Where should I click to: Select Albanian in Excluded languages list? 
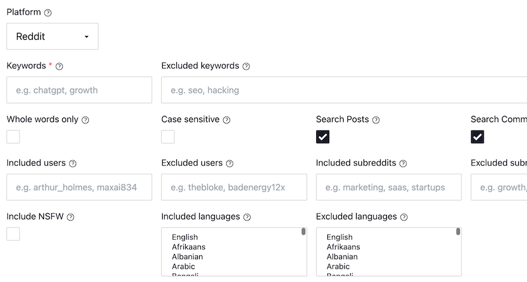click(342, 256)
